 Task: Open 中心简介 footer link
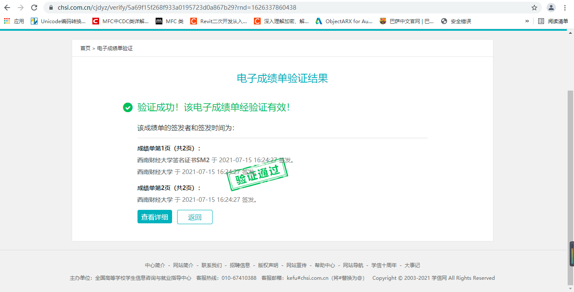155,265
